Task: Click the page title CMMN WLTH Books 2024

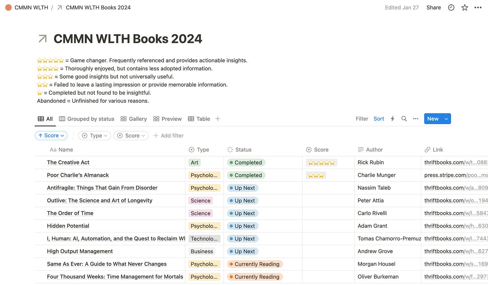Action: (128, 39)
